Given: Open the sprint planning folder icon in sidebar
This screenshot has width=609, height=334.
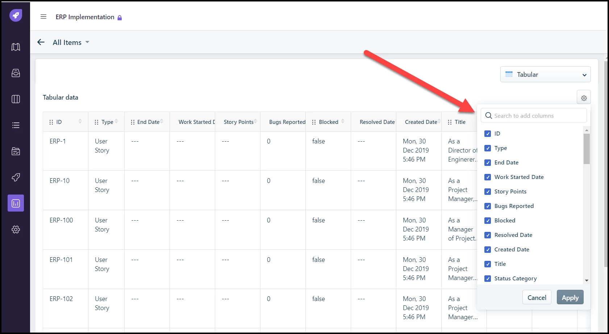Looking at the screenshot, I should pyautogui.click(x=16, y=151).
